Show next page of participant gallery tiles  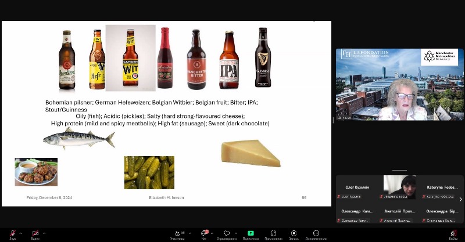(460, 200)
